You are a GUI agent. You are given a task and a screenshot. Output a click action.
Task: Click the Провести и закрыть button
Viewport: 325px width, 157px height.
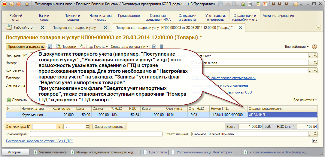point(26,47)
